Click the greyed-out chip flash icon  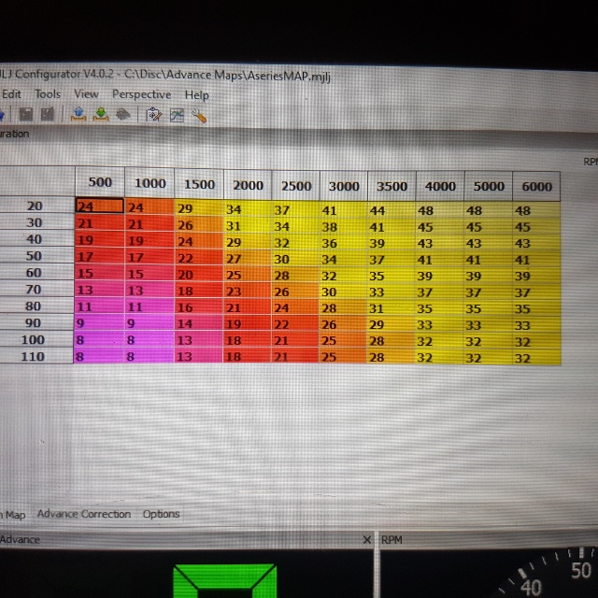click(122, 114)
